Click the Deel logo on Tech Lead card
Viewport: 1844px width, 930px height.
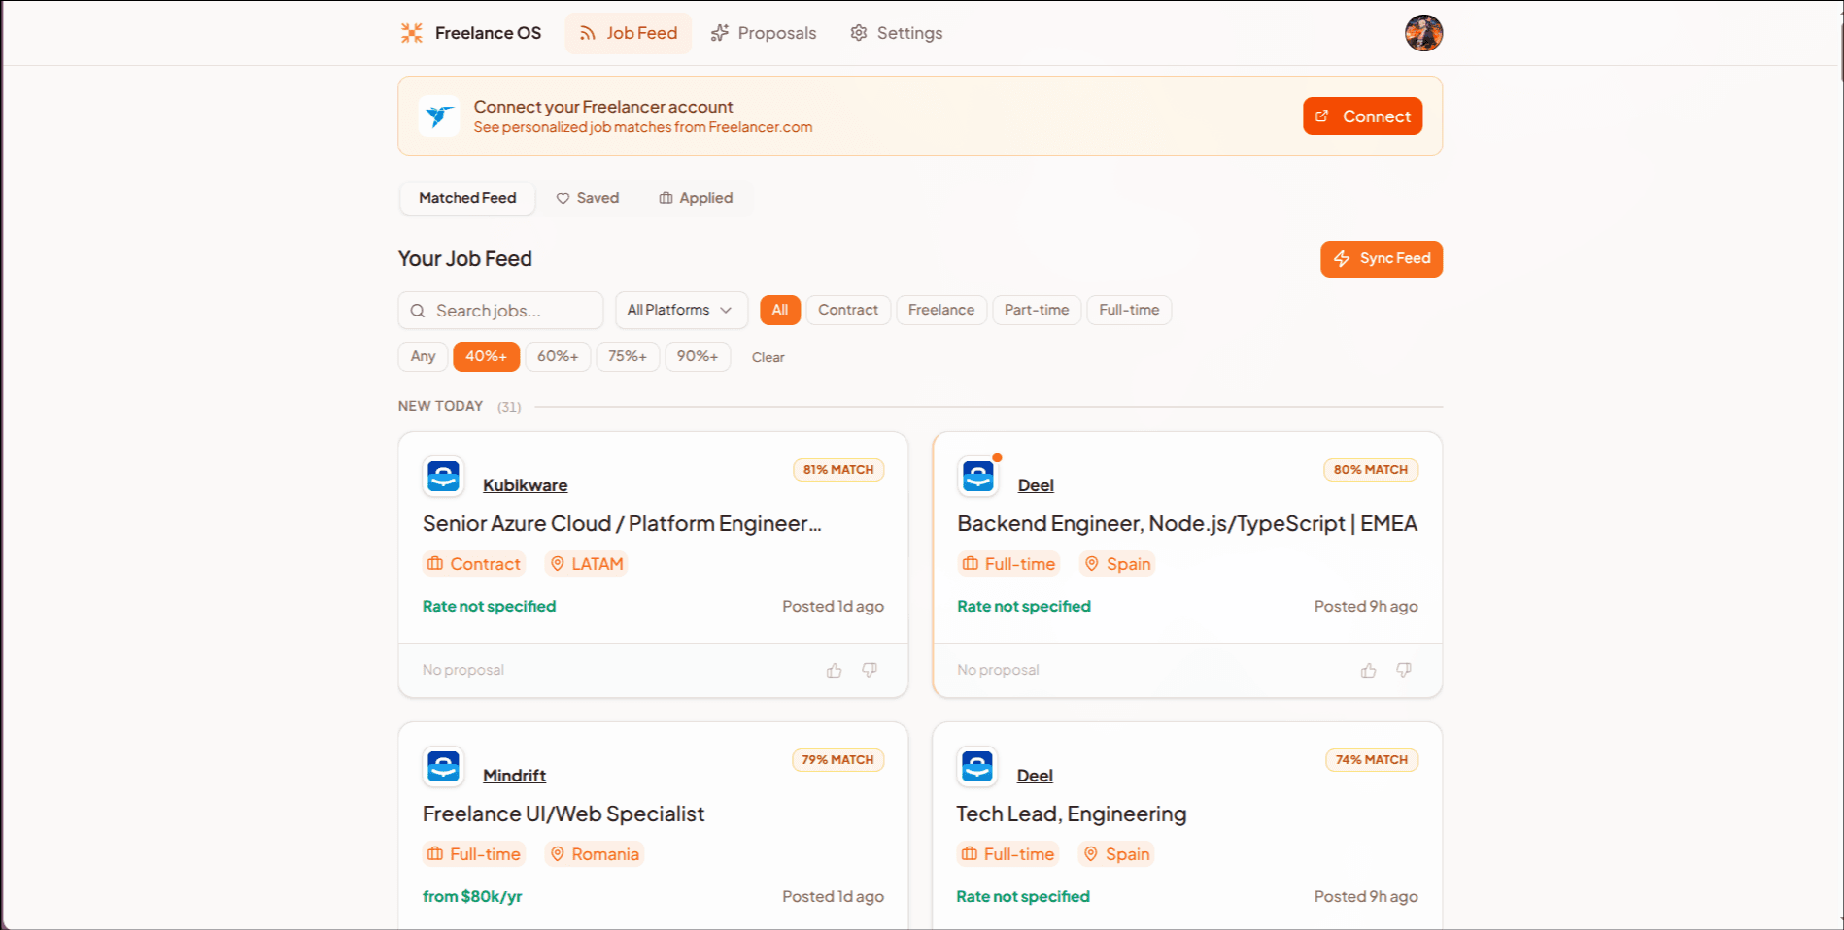tap(977, 767)
